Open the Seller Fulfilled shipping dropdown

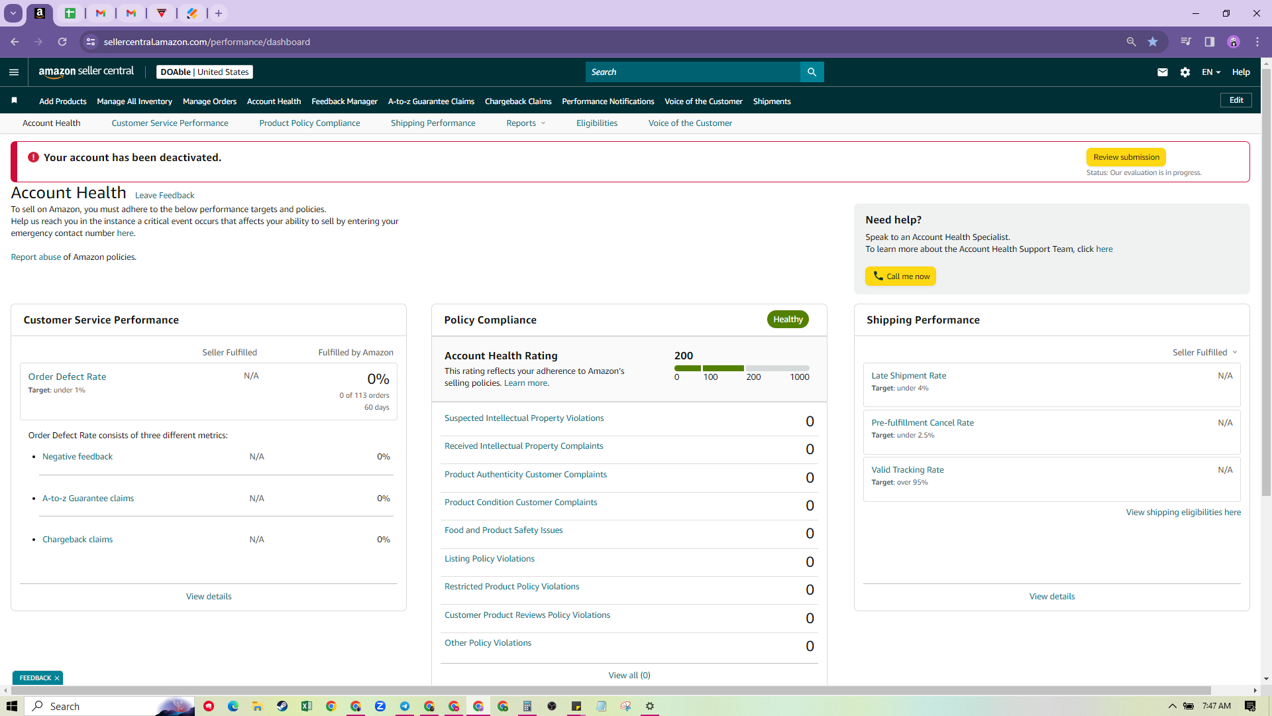pyautogui.click(x=1205, y=352)
